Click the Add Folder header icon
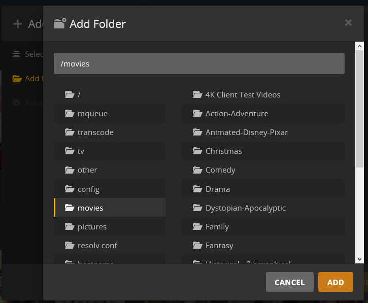The height and width of the screenshot is (303, 368). coord(60,23)
